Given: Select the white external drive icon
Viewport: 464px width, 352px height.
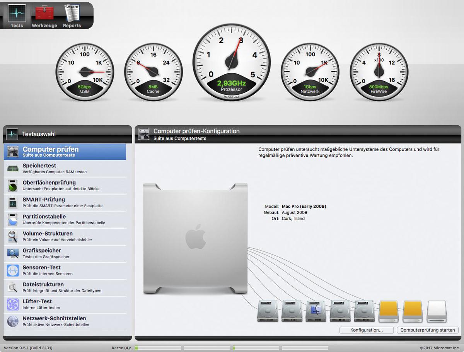Looking at the screenshot, I should click(437, 312).
